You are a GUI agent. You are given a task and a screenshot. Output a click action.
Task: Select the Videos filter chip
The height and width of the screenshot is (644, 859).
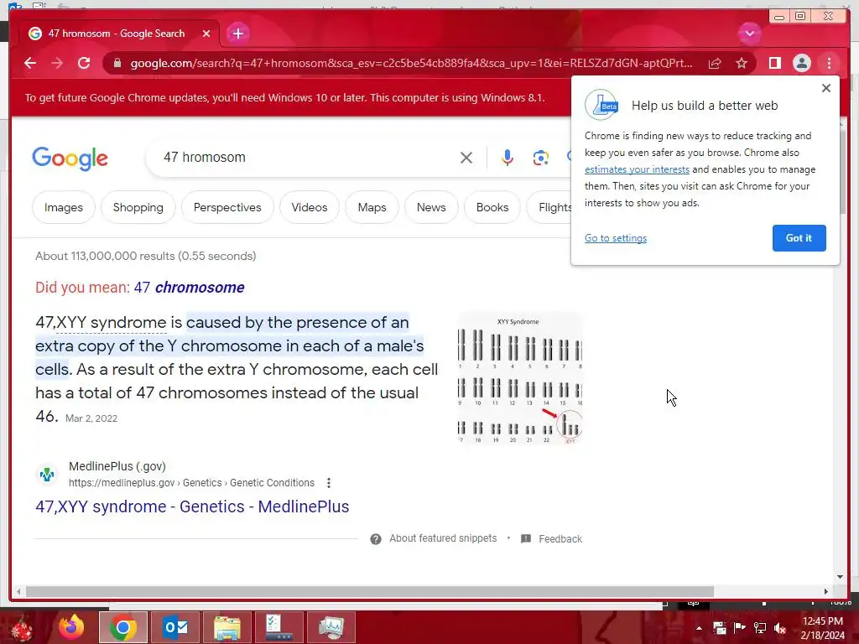(x=309, y=208)
